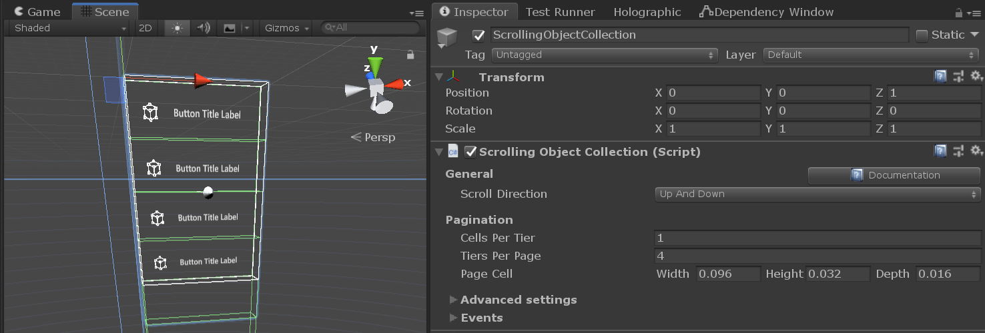Open the Inspector panel options menu
985x333 pixels.
coord(973,13)
